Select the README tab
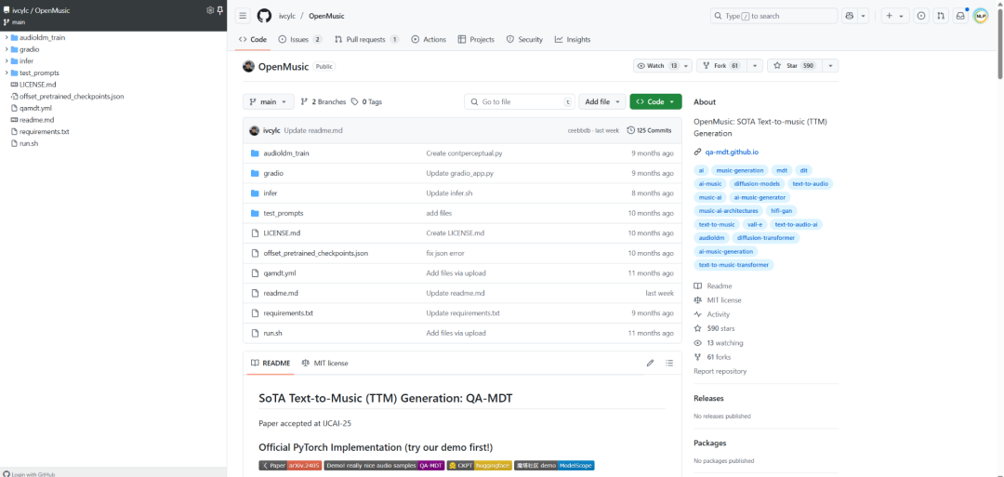This screenshot has width=1004, height=477. (271, 363)
